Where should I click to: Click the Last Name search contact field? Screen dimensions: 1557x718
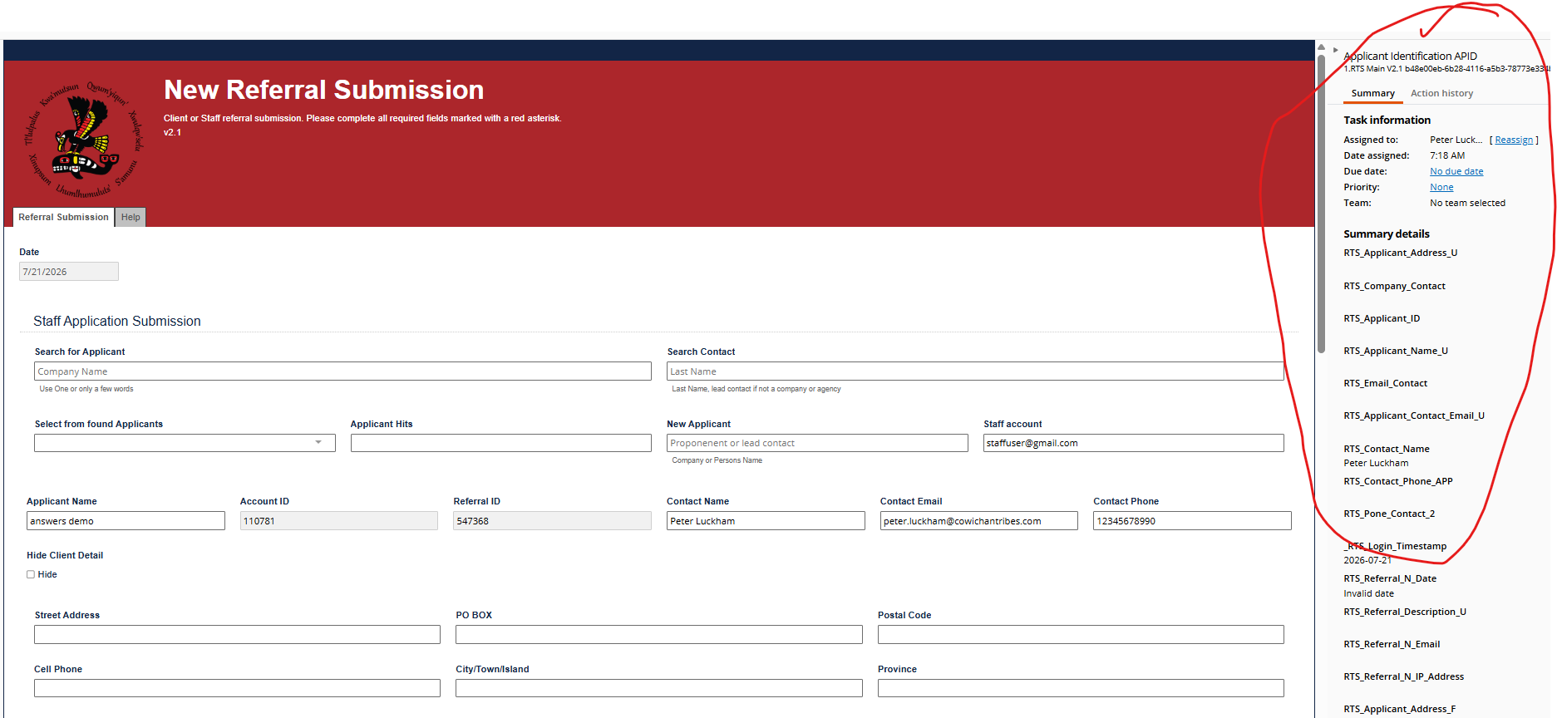point(975,371)
